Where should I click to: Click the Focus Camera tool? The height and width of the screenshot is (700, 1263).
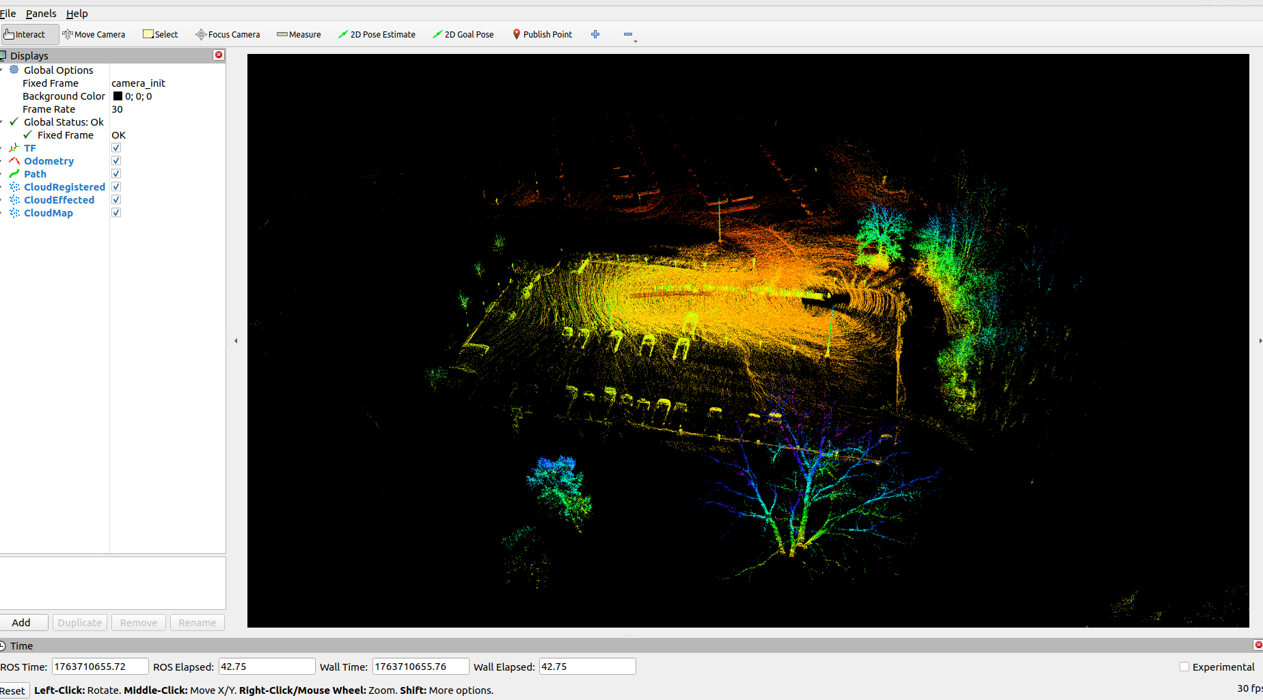click(228, 34)
